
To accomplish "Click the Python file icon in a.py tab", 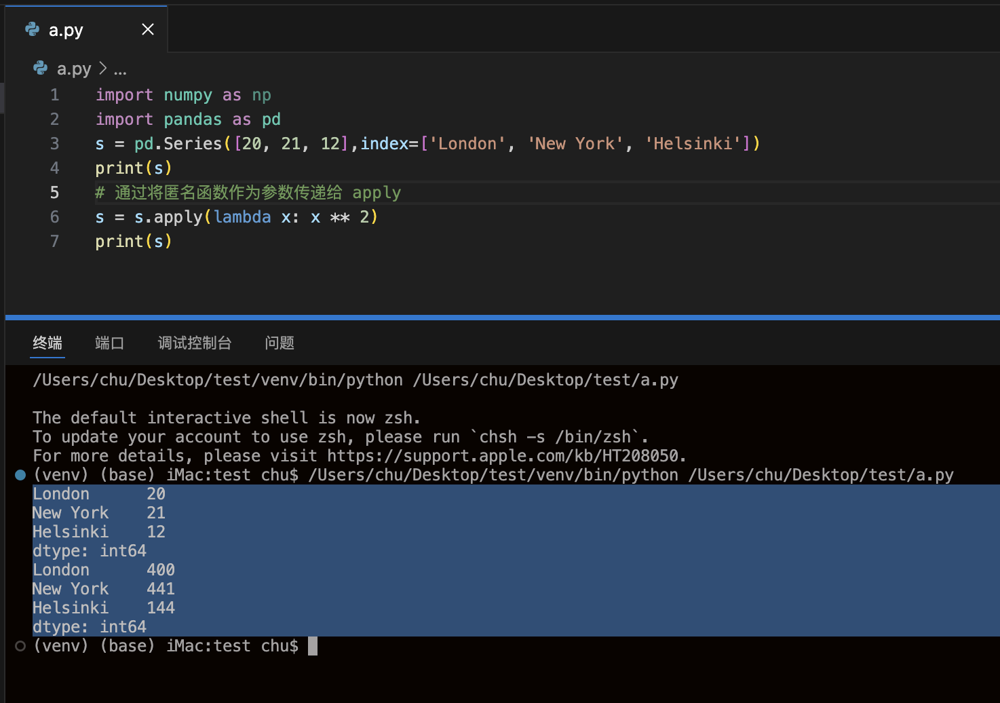I will click(x=32, y=29).
